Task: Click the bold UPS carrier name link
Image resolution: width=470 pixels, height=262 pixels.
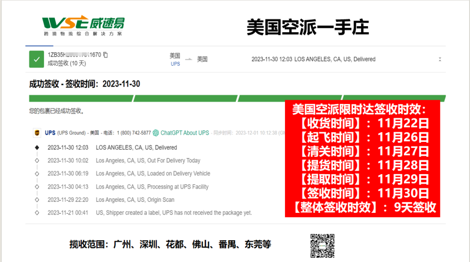Action: [x=50, y=133]
